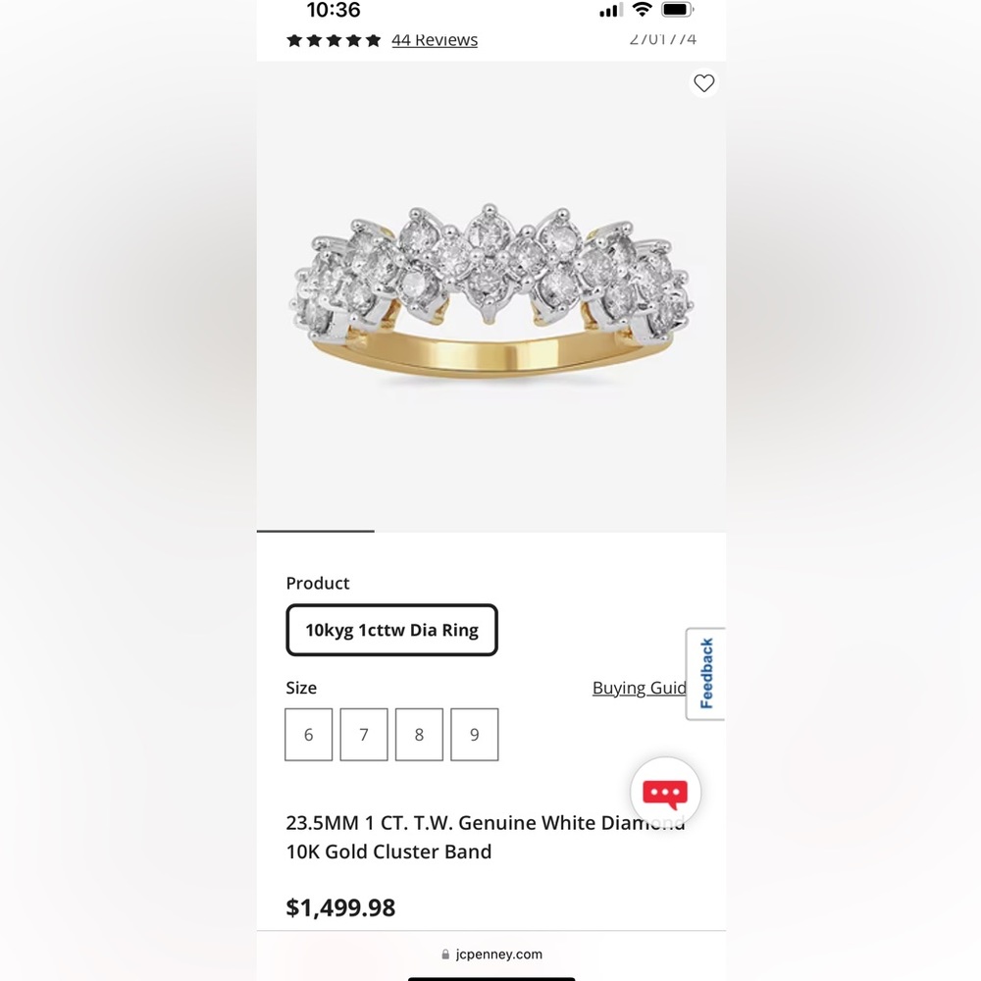Screen dimensions: 981x981
Task: Tap the cellular signal bars icon
Action: 610,10
